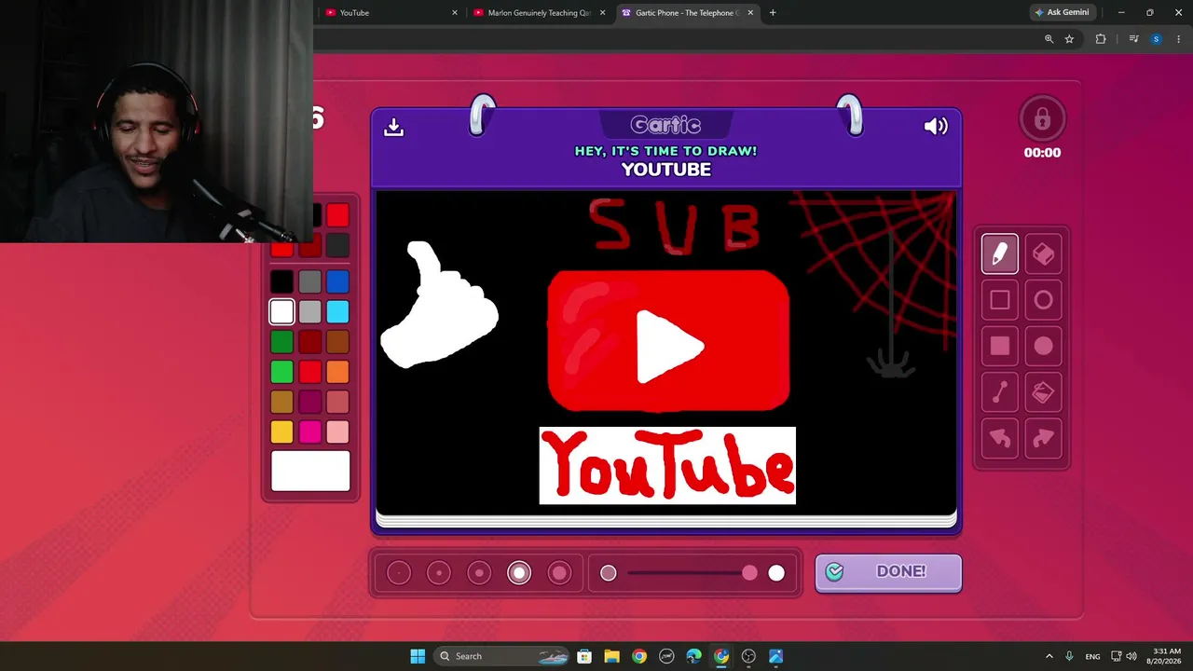Pick the second smallest brush thickness
The height and width of the screenshot is (671, 1193).
click(x=438, y=573)
